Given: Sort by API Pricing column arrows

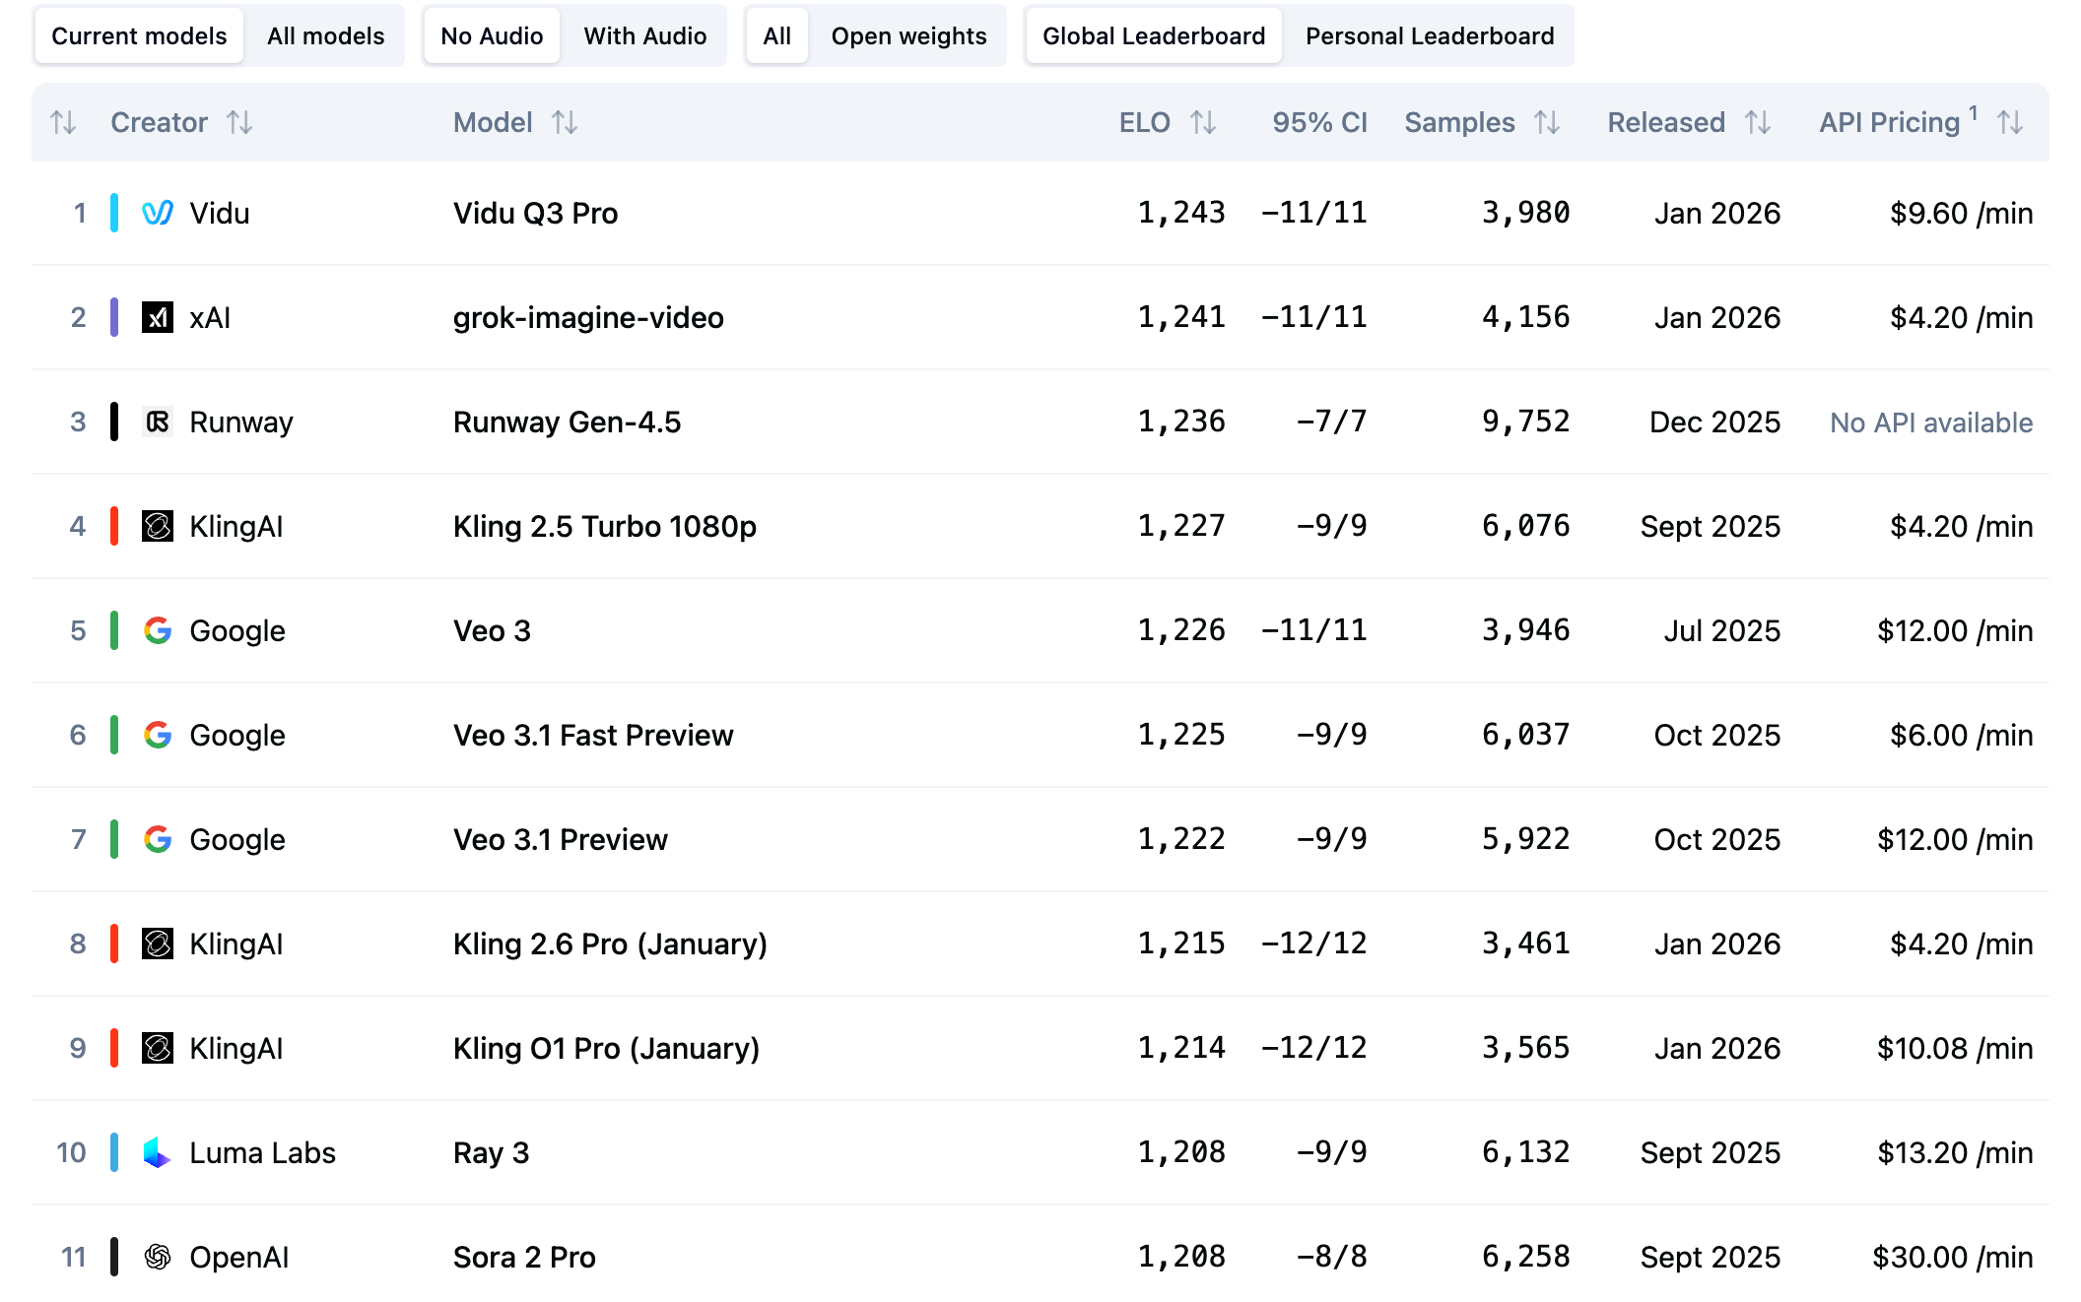Looking at the screenshot, I should pyautogui.click(x=2010, y=122).
